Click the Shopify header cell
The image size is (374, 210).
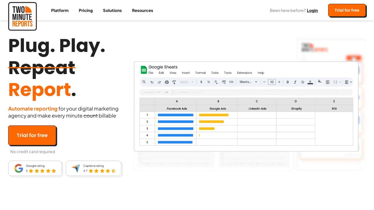click(x=296, y=108)
